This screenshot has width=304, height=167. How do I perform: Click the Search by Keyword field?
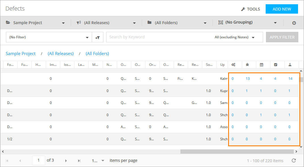(x=159, y=37)
